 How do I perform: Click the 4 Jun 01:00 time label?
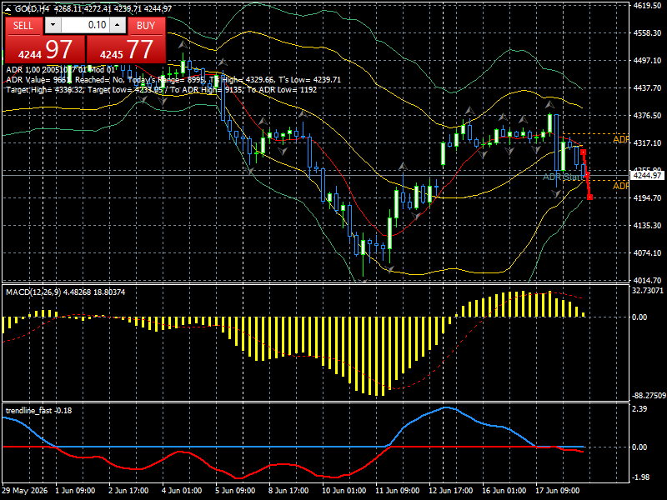click(182, 490)
